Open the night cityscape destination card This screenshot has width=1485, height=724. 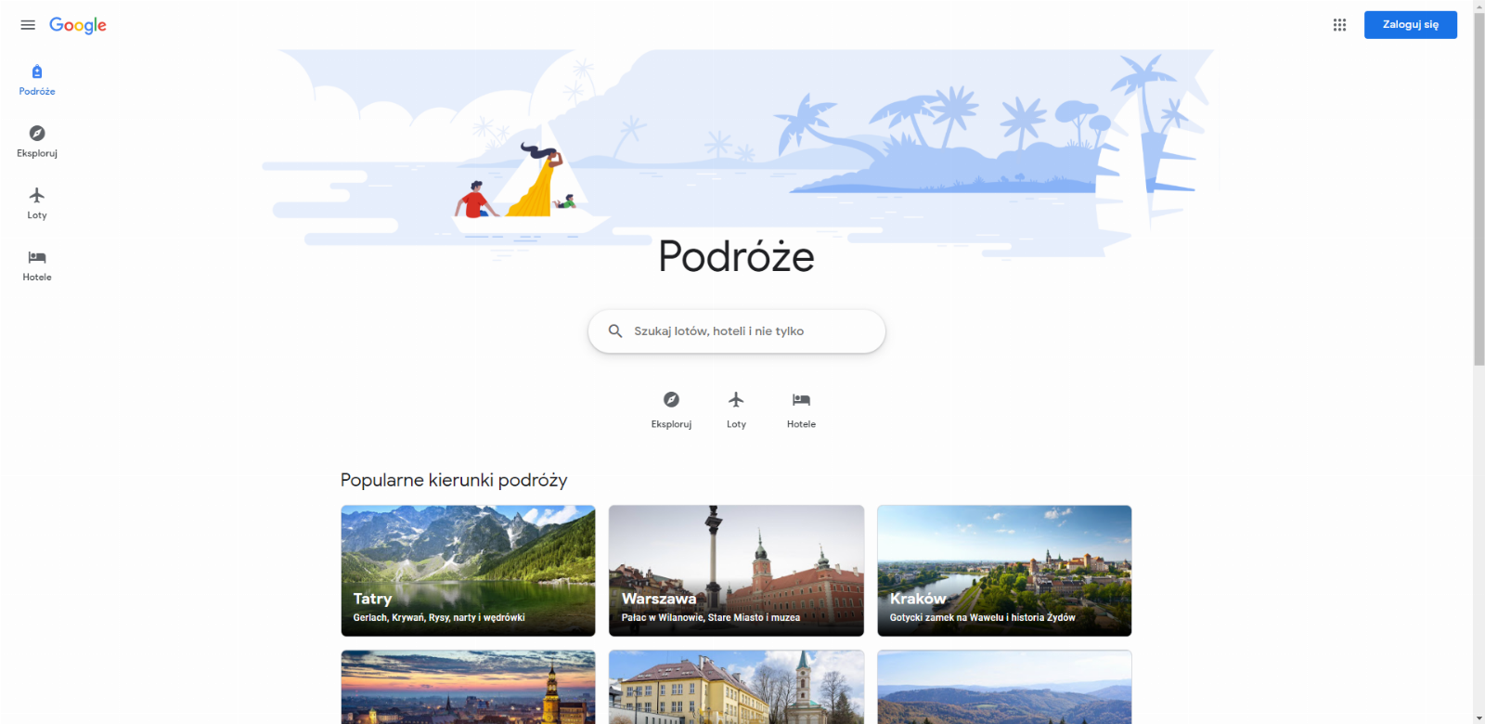(x=468, y=687)
